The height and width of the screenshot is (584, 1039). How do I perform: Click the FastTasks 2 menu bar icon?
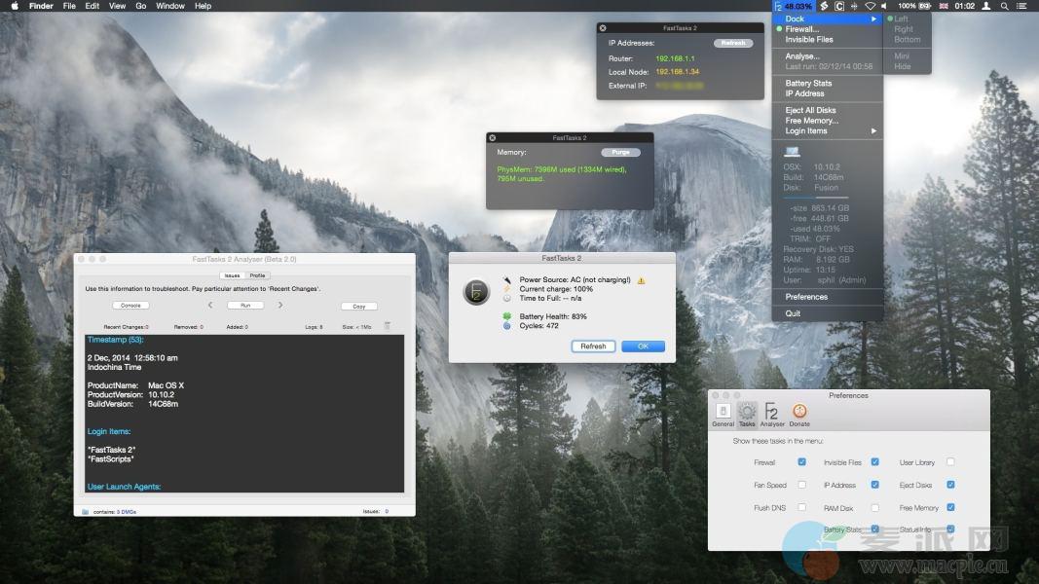click(x=778, y=6)
